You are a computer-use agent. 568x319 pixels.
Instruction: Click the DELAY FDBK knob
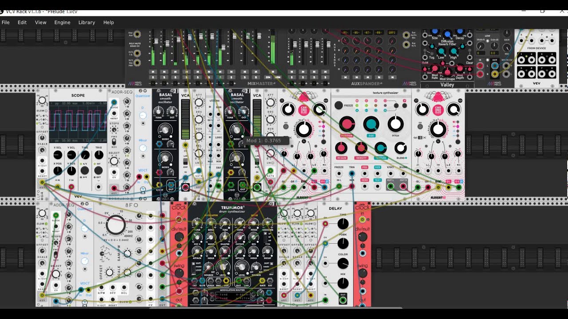[x=343, y=244]
